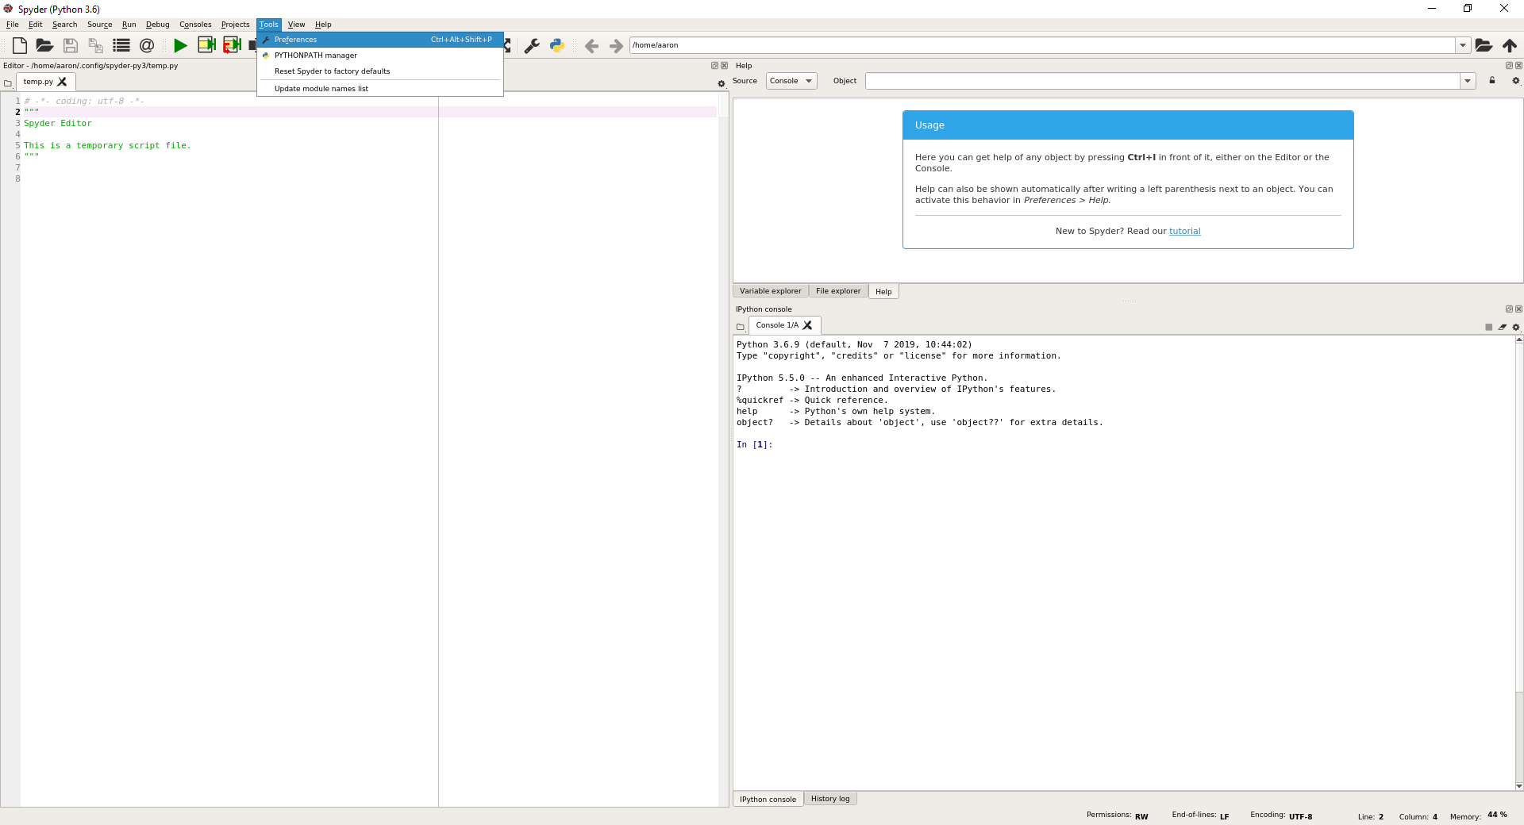
Task: Open the Source menu
Action: click(100, 25)
